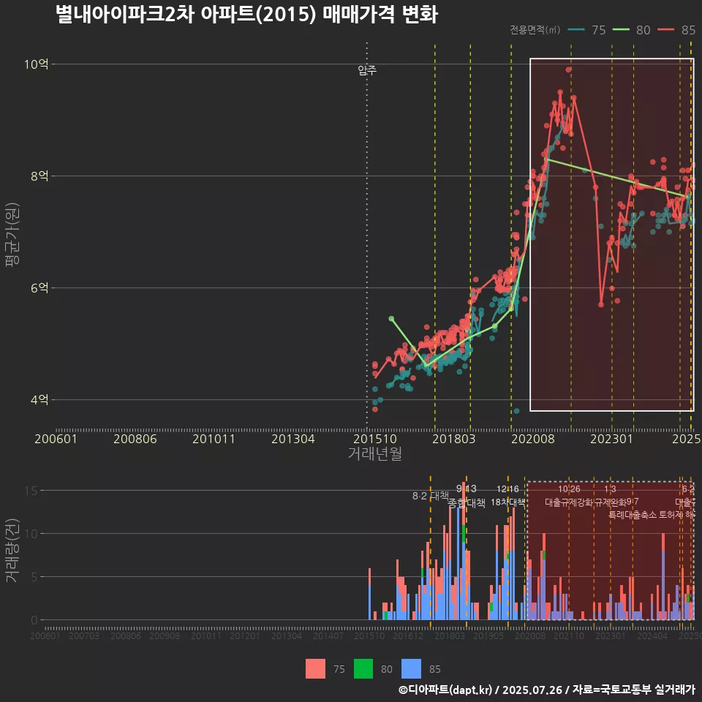702x702 pixels.
Task: Click the 201905 tick on volume chart
Action: pos(488,635)
